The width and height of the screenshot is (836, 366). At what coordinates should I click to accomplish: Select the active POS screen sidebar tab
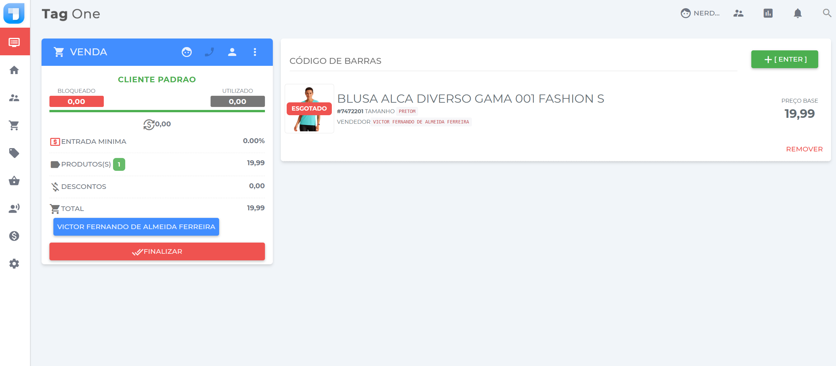point(14,42)
